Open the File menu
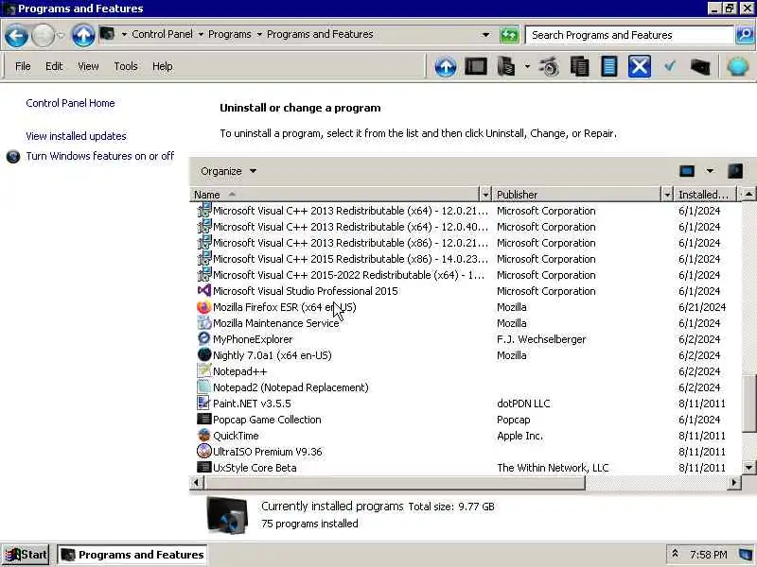The height and width of the screenshot is (567, 757). 23,66
